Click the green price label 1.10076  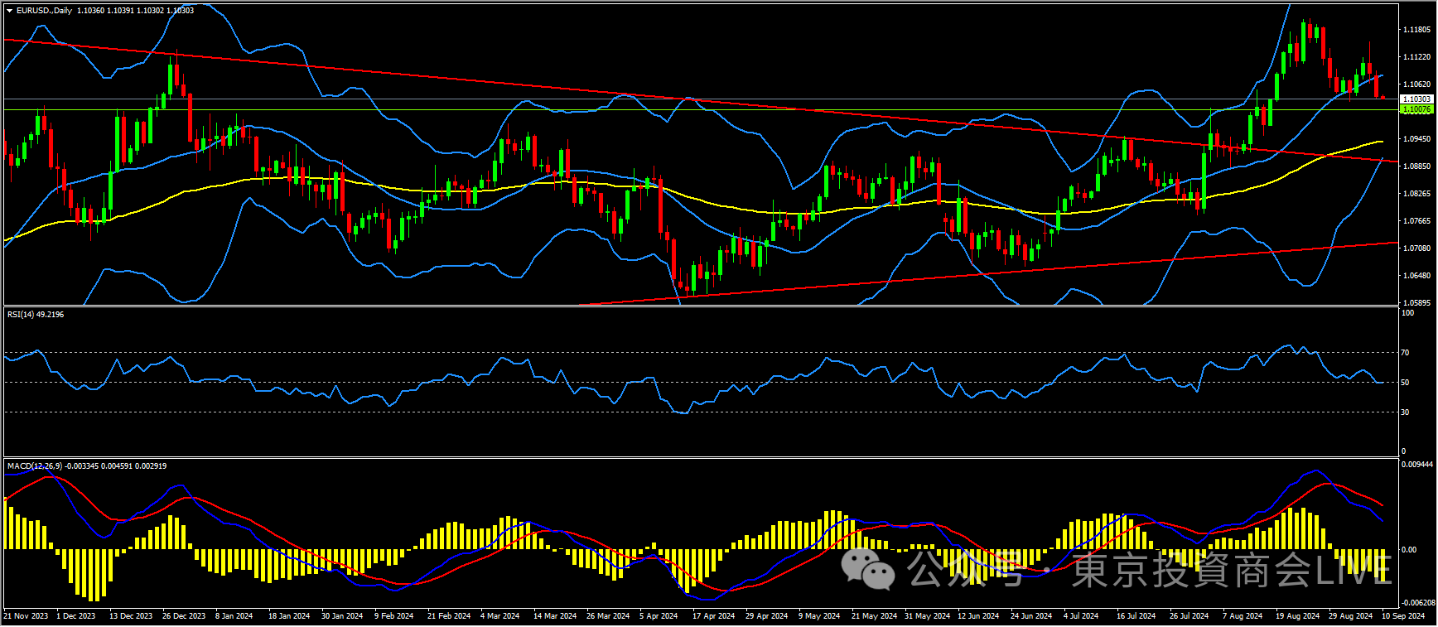[x=1416, y=109]
